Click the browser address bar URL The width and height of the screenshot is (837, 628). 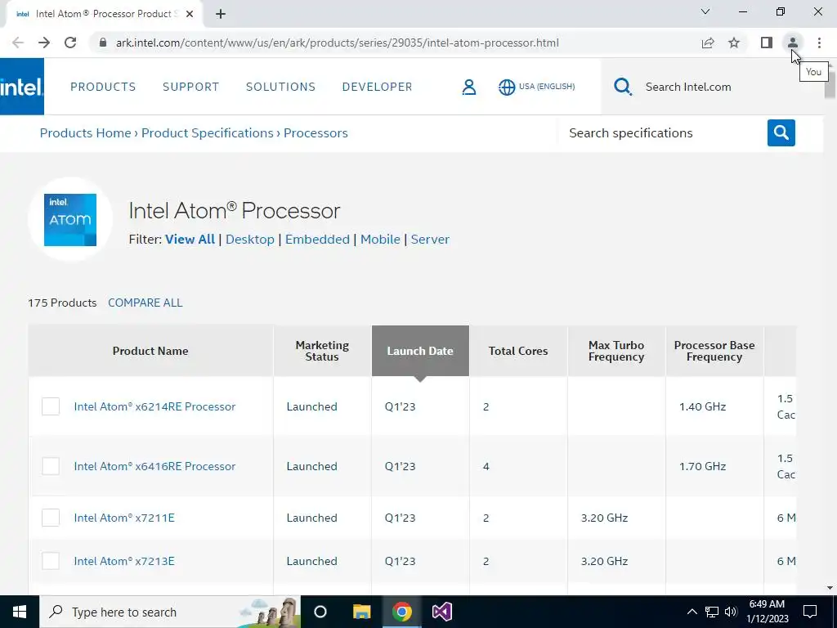pos(338,43)
